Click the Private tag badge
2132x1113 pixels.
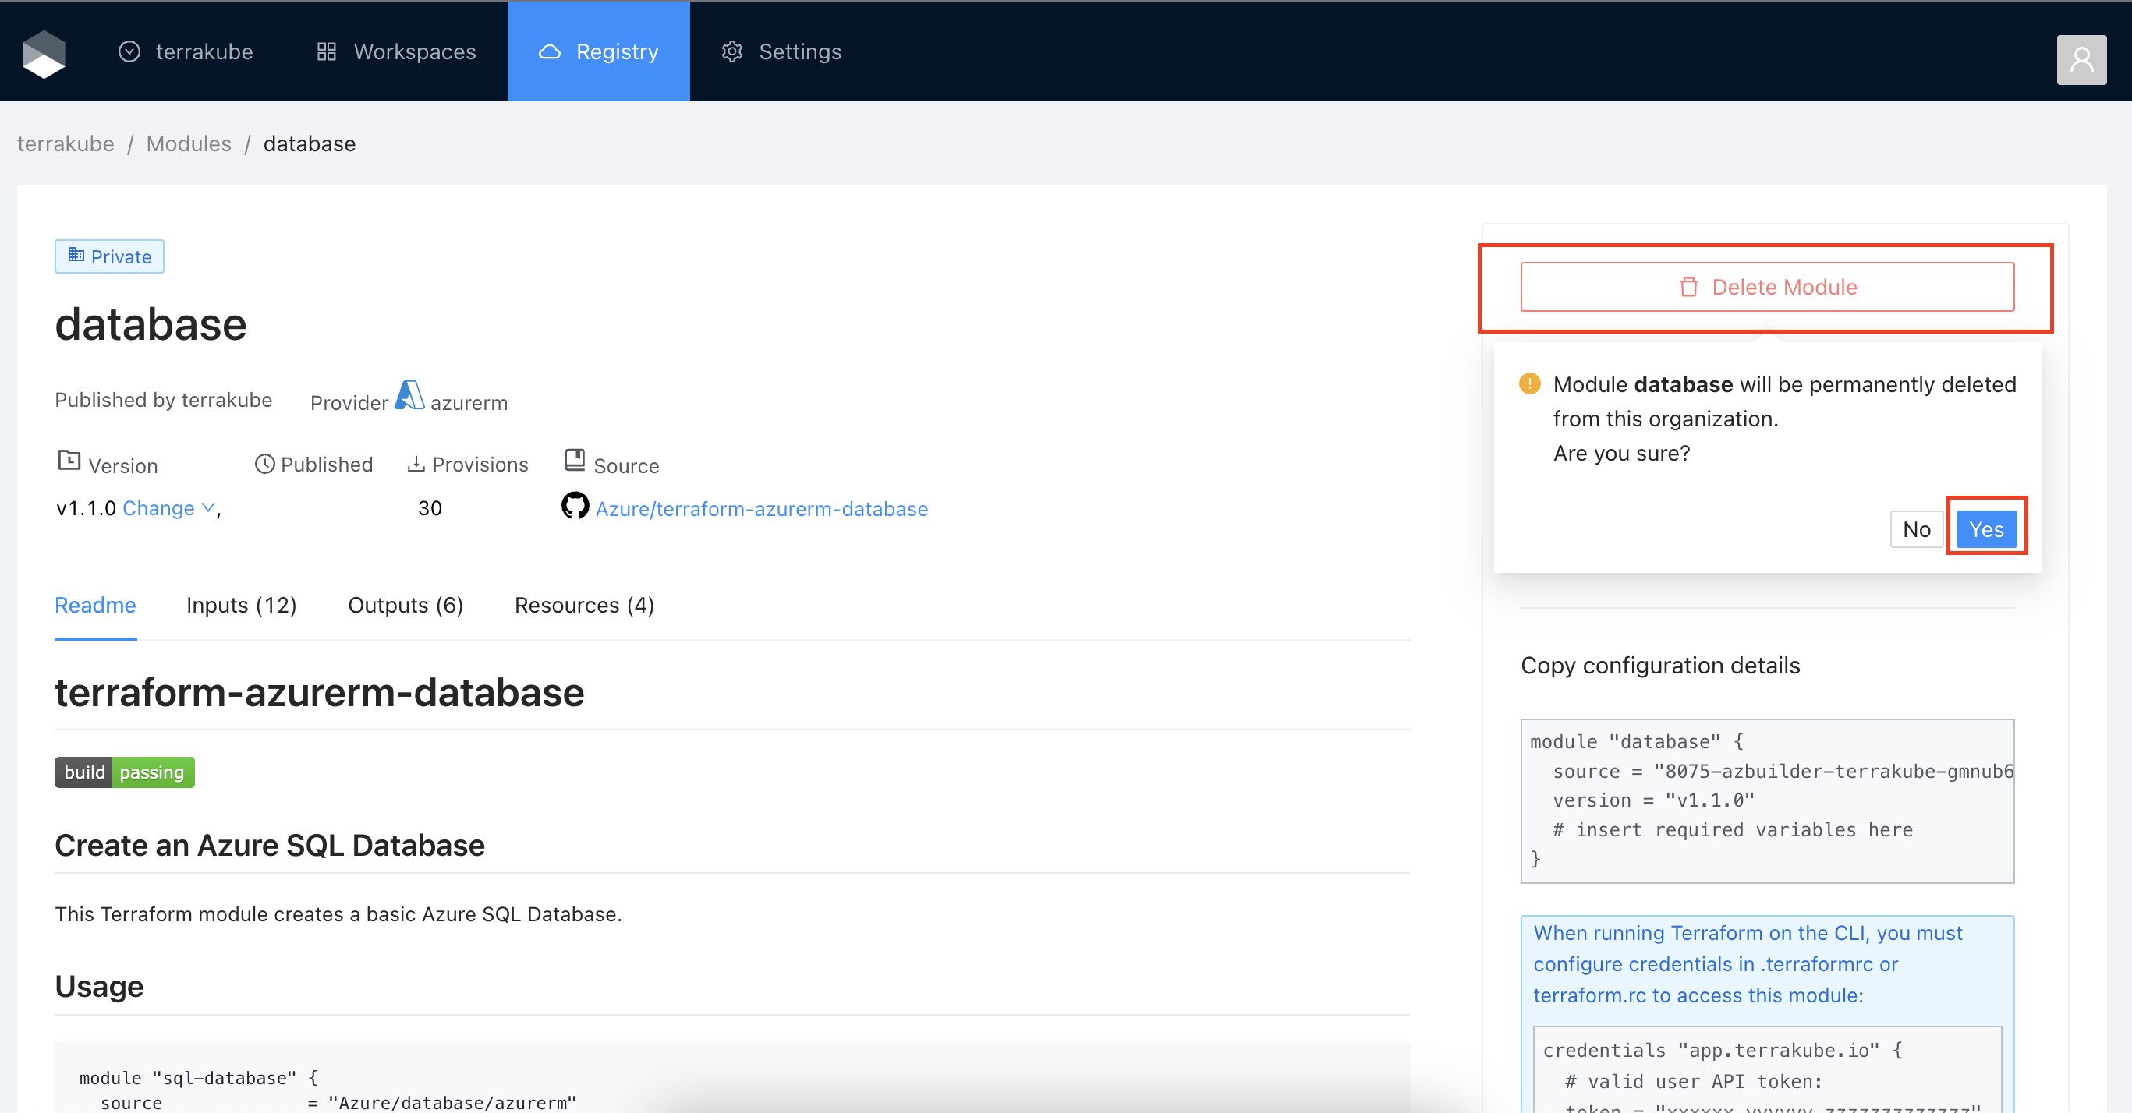point(109,256)
